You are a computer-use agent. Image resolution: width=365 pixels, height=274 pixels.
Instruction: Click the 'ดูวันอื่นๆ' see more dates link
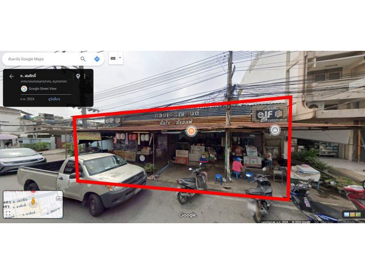point(54,99)
